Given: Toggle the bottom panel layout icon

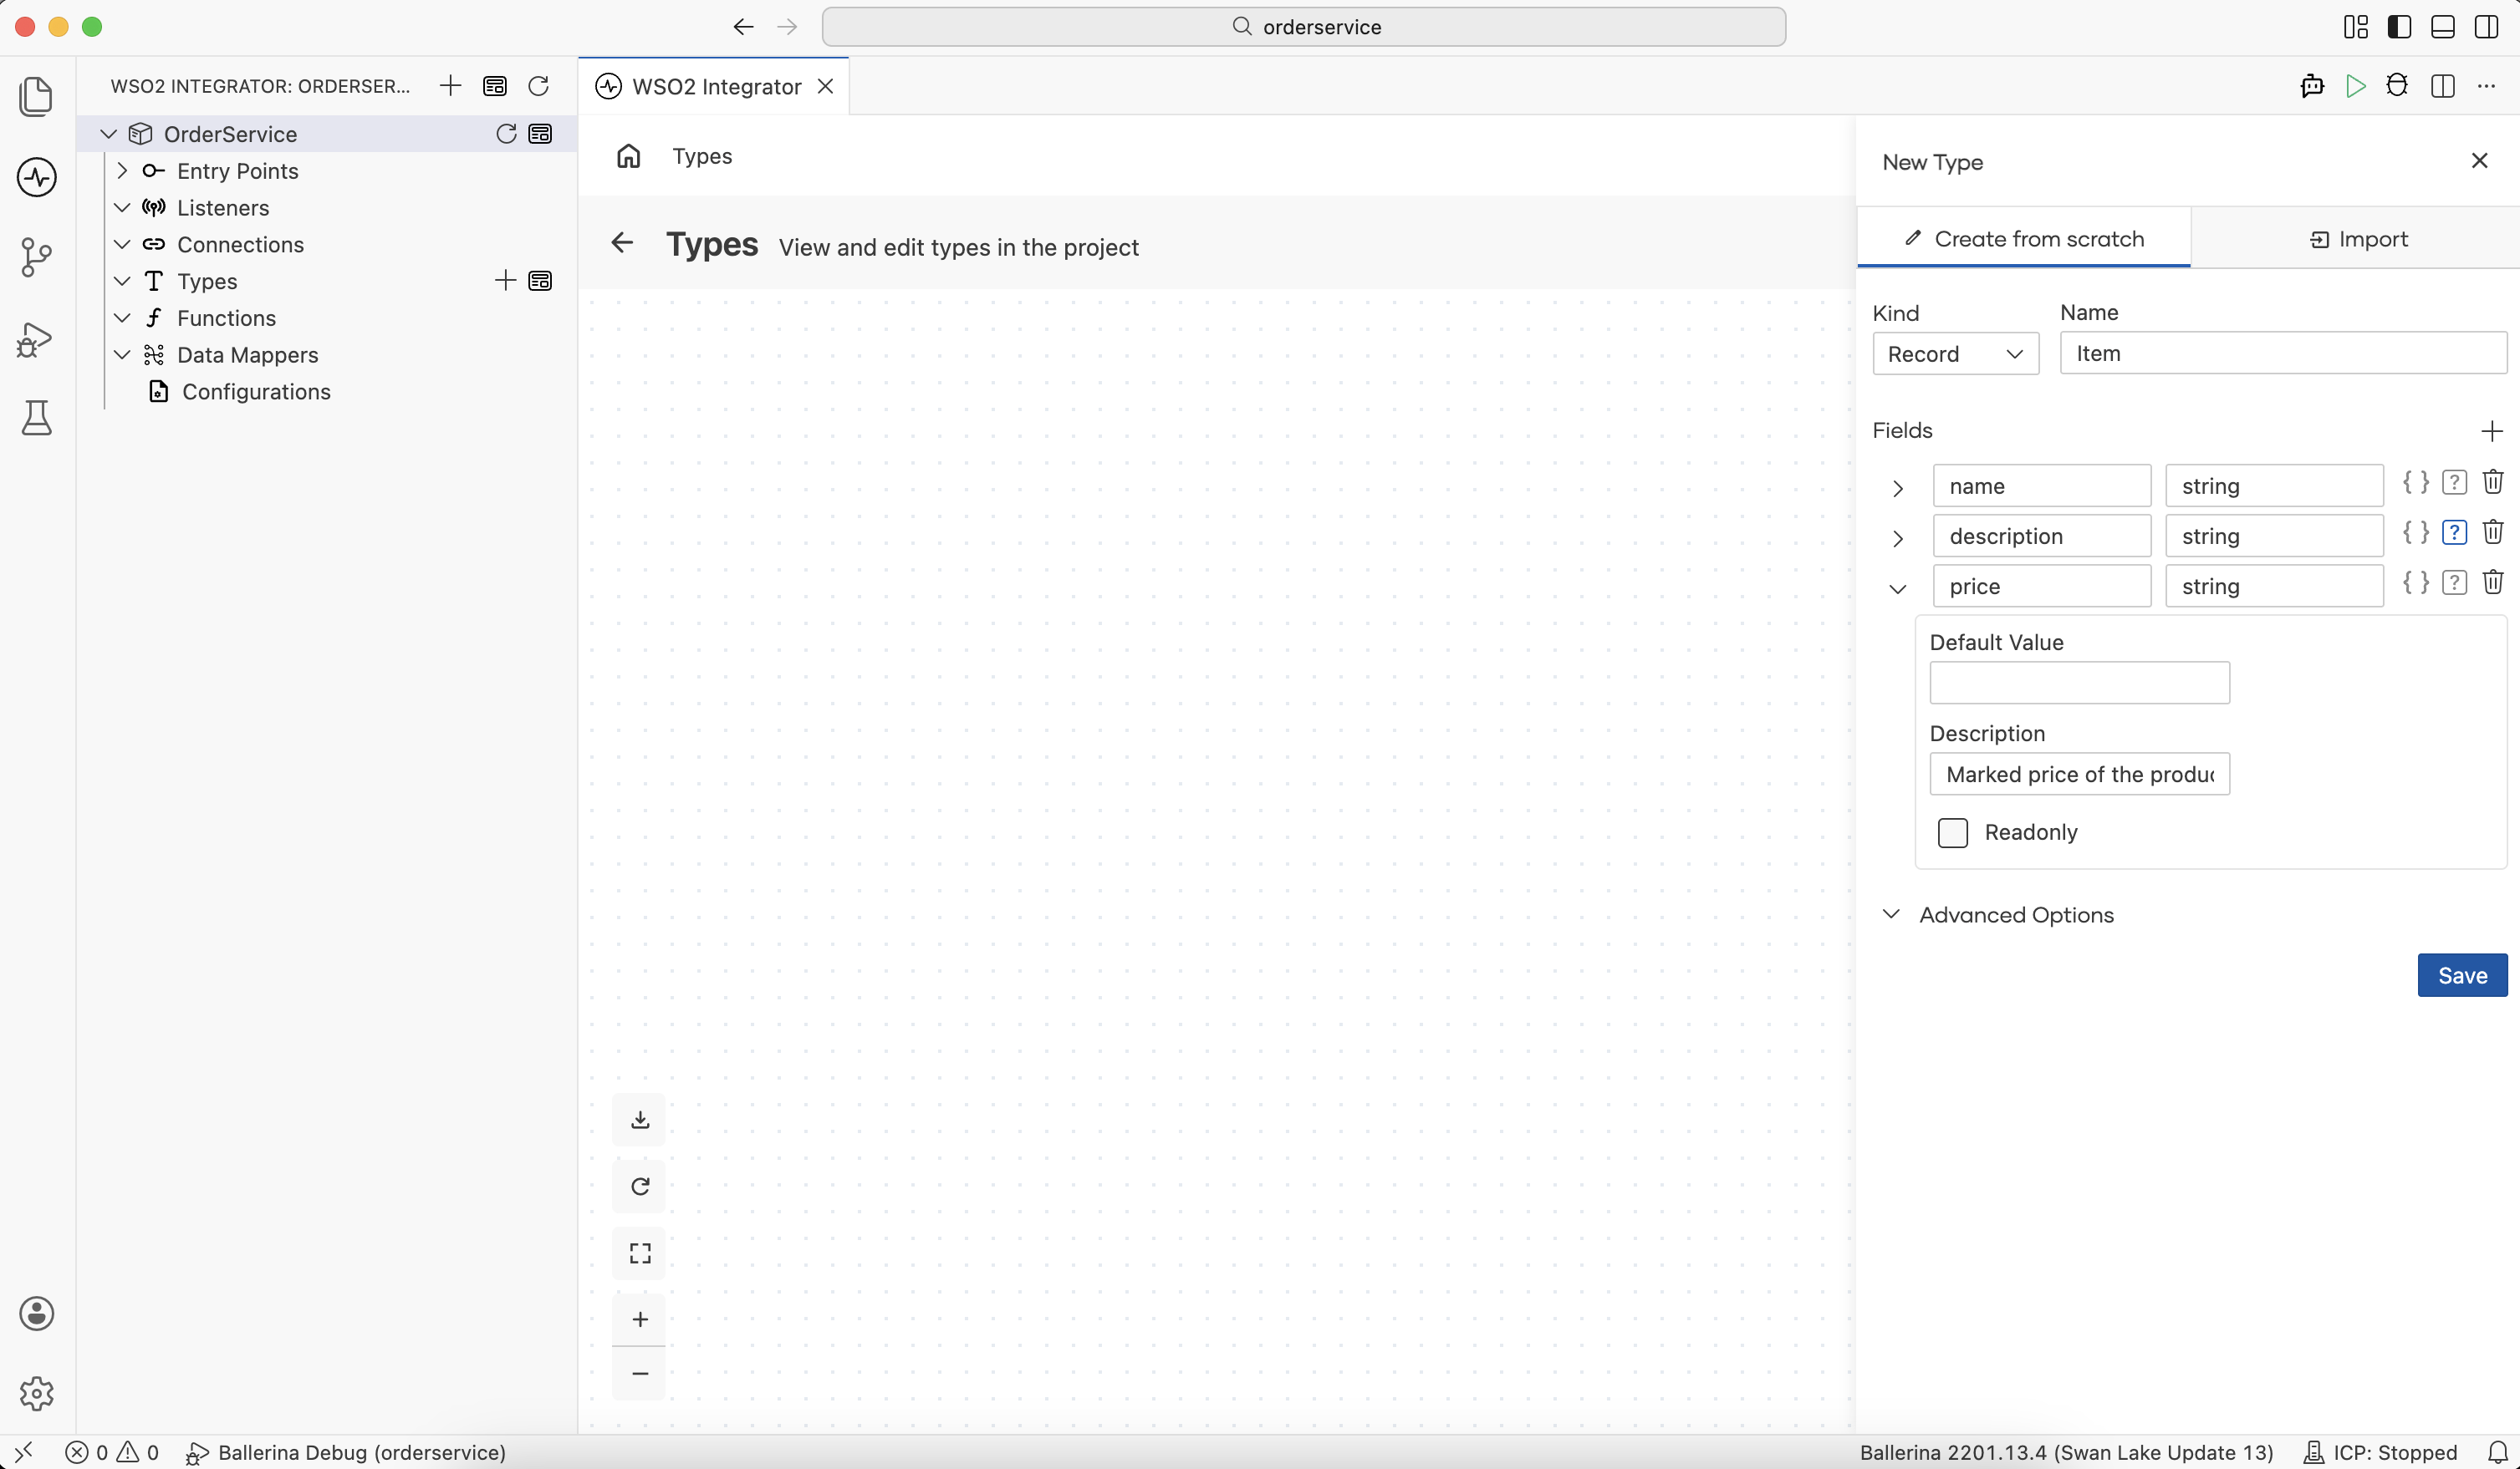Looking at the screenshot, I should click(2442, 27).
